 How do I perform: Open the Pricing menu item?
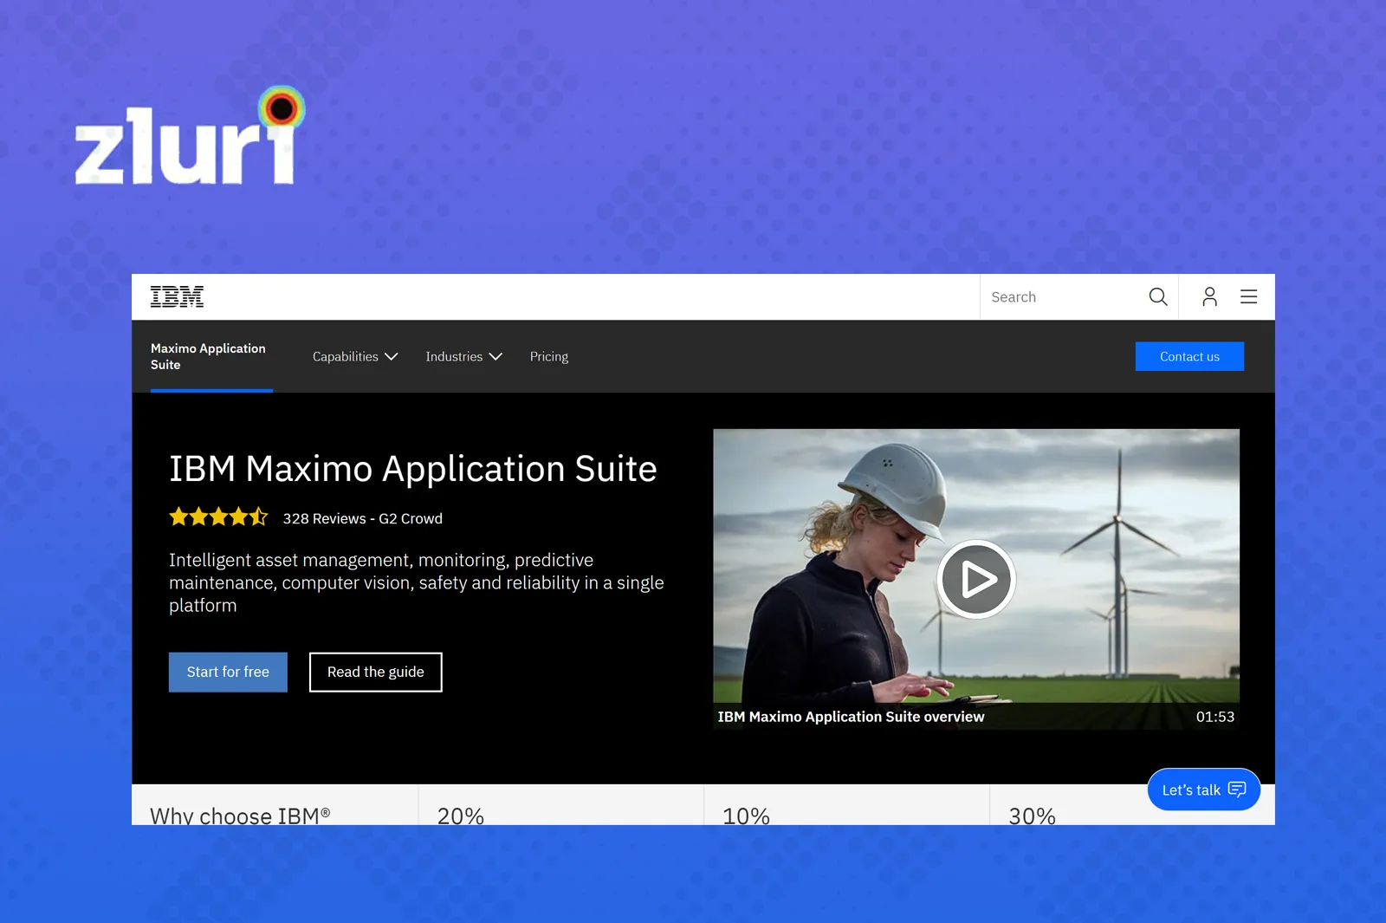[x=549, y=356]
